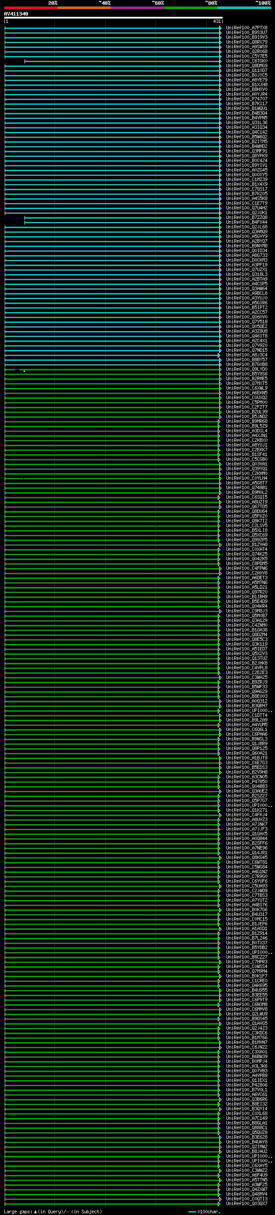Select hit label UniRef100_B2UL99
This screenshot has width=275, height=1215.
click(x=246, y=412)
